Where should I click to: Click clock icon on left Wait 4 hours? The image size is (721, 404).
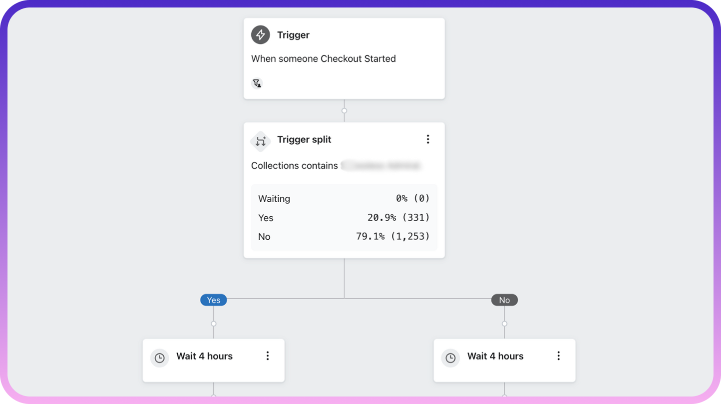click(159, 358)
